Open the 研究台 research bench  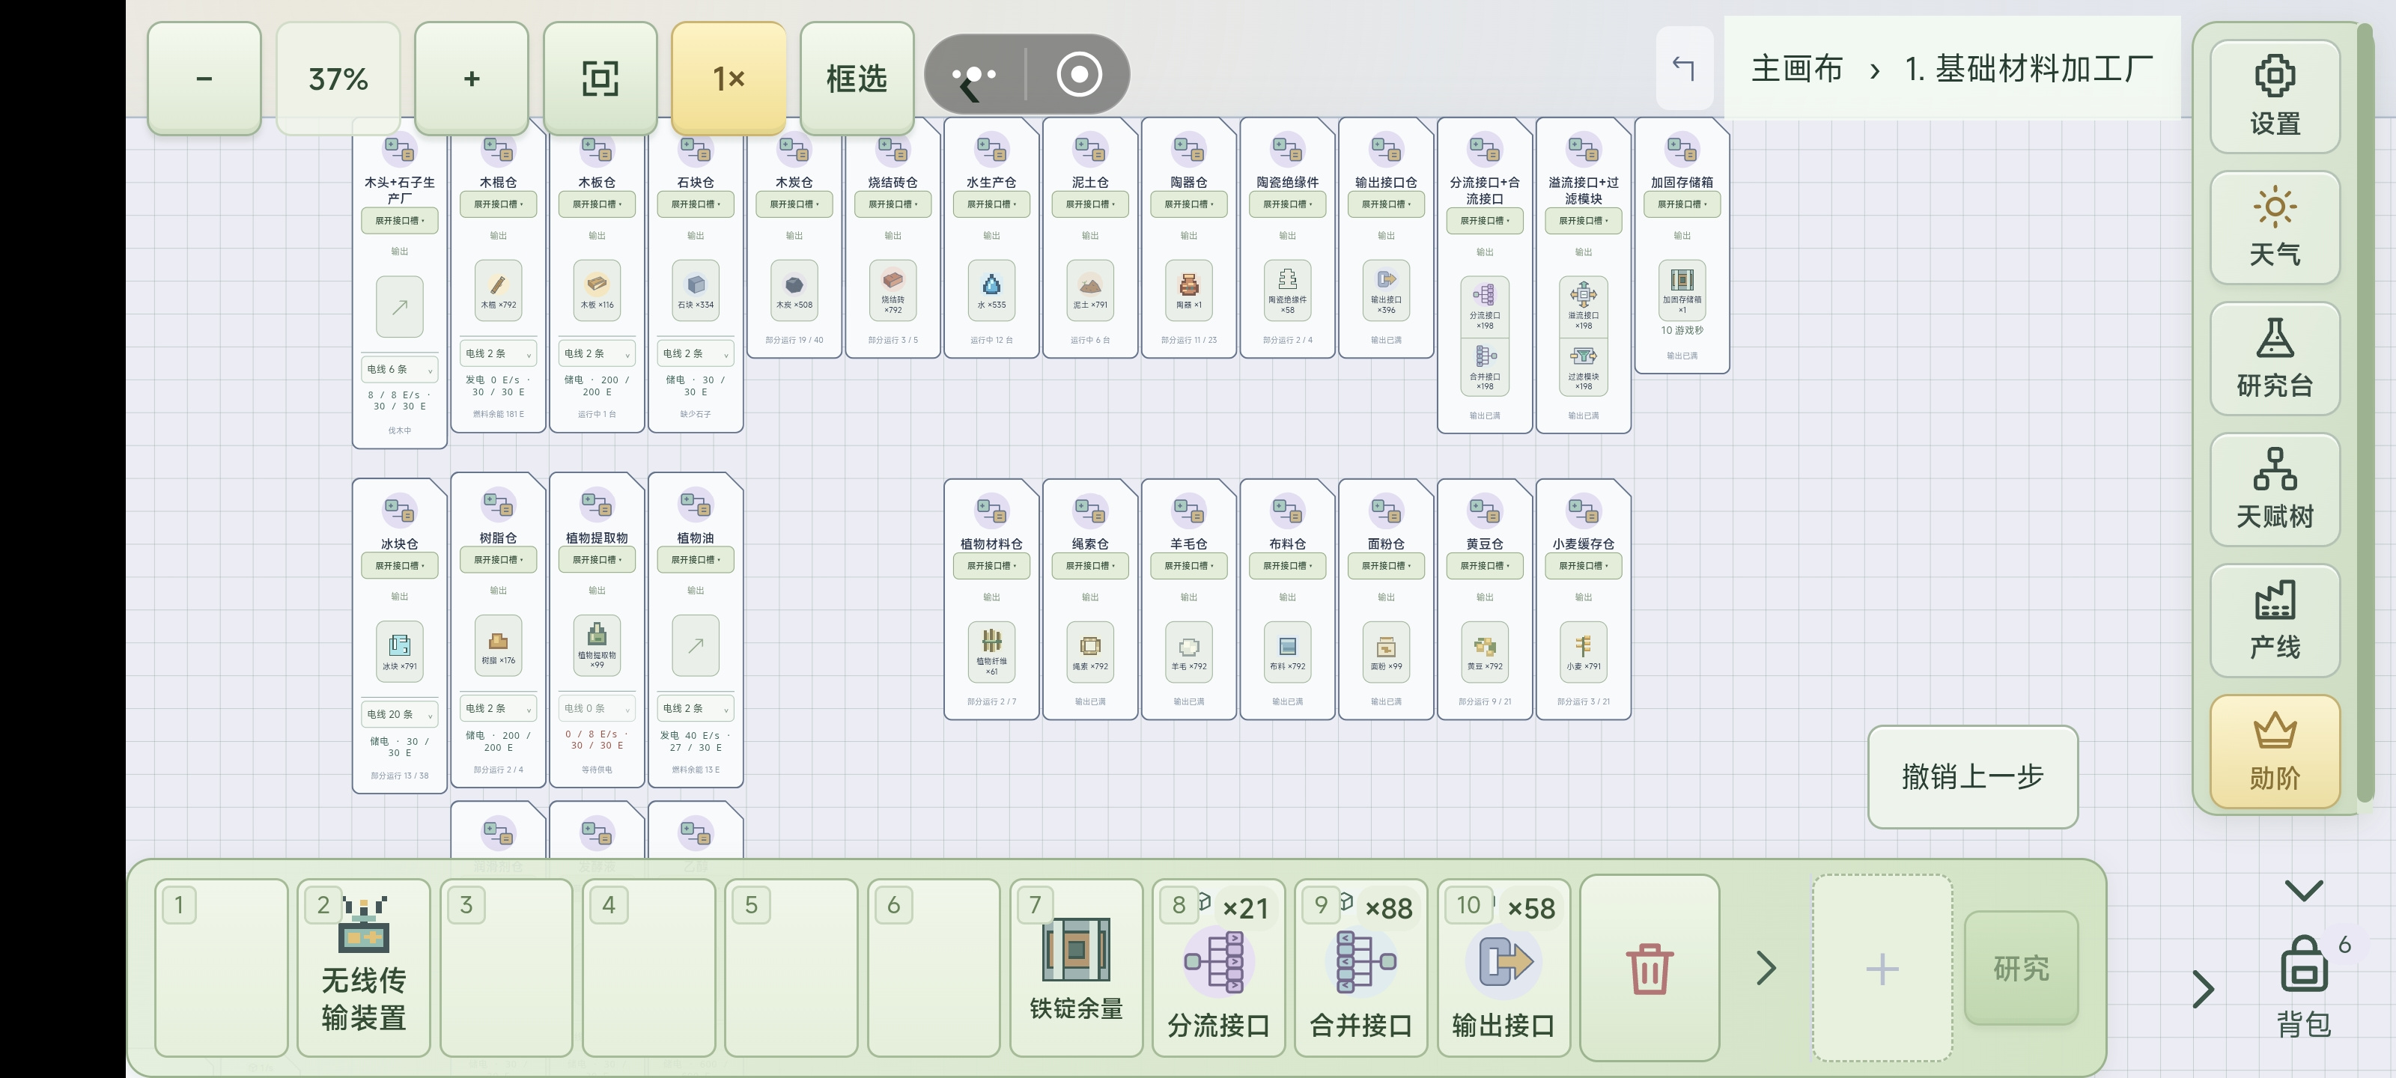(x=2274, y=359)
